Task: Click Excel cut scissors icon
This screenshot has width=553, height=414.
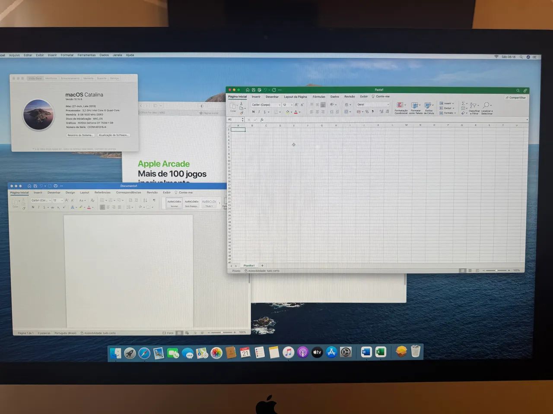Action: (241, 103)
